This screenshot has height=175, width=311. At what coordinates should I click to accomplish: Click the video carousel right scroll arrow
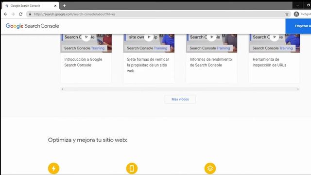[298, 89]
